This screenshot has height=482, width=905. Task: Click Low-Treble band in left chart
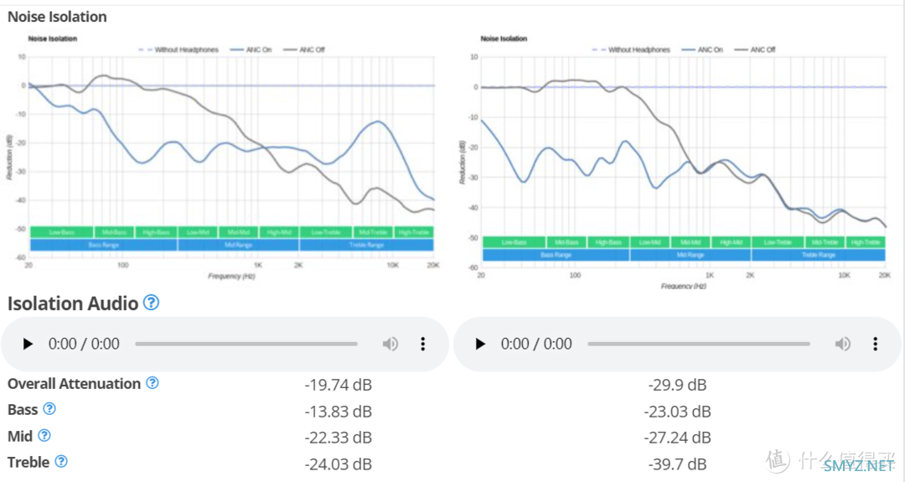(x=326, y=232)
